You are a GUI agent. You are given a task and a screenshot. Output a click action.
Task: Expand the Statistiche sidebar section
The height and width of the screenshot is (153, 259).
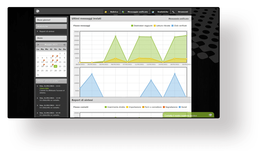point(51,26)
